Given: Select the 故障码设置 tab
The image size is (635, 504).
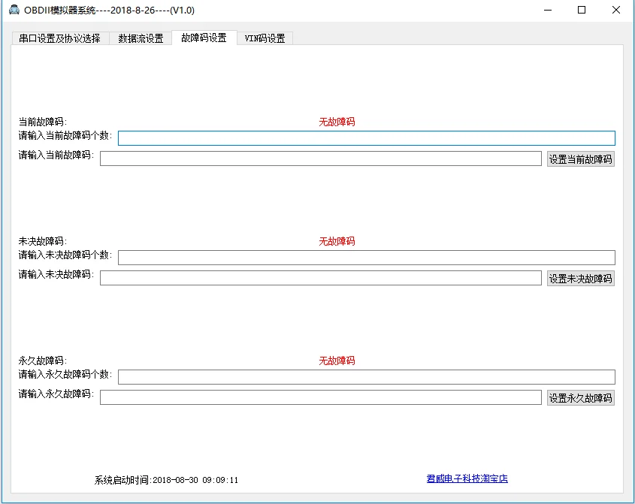Looking at the screenshot, I should tap(204, 38).
